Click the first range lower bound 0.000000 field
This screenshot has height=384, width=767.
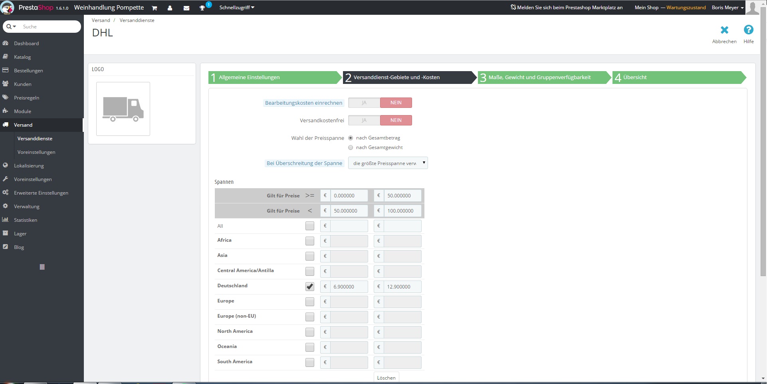(x=349, y=196)
